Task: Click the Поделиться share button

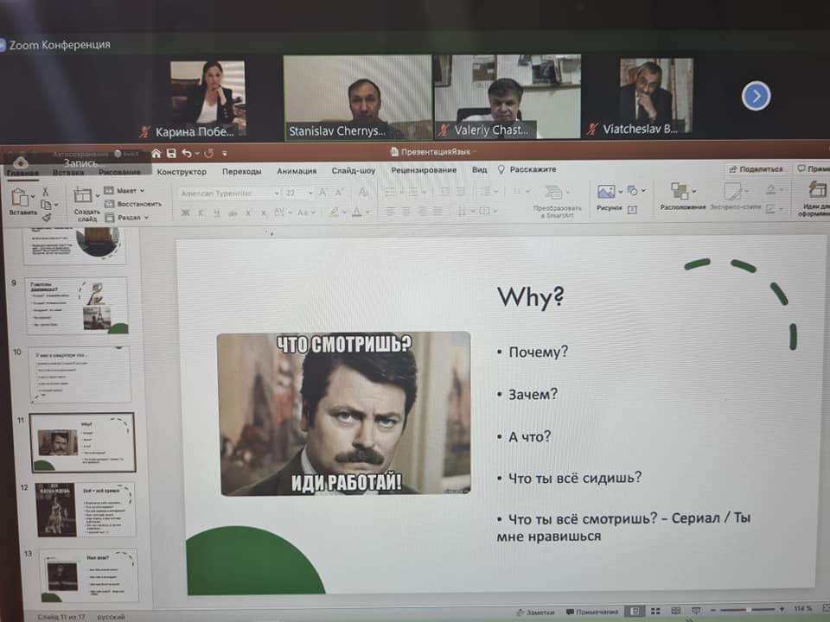Action: point(756,169)
